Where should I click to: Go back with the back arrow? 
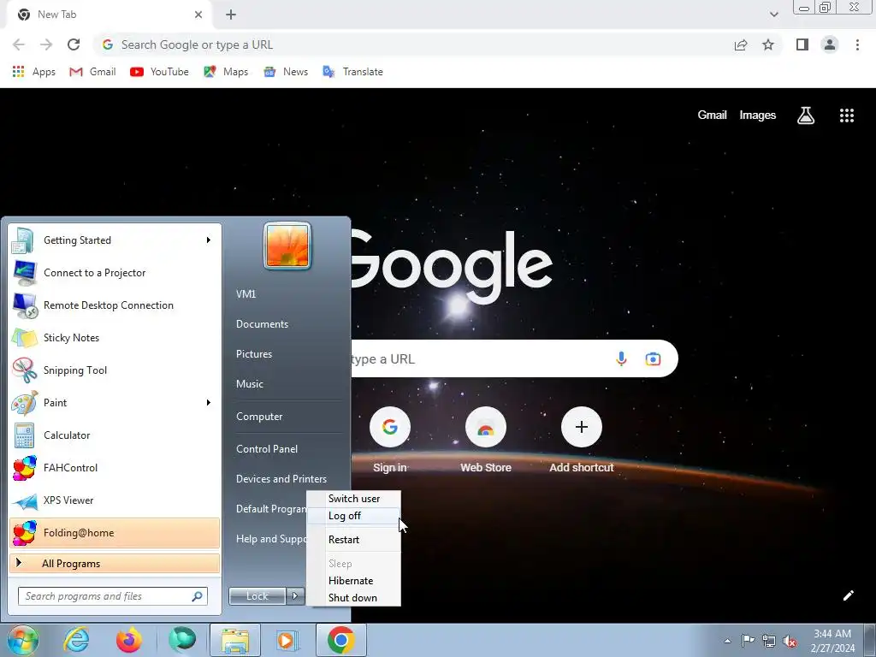(x=19, y=44)
